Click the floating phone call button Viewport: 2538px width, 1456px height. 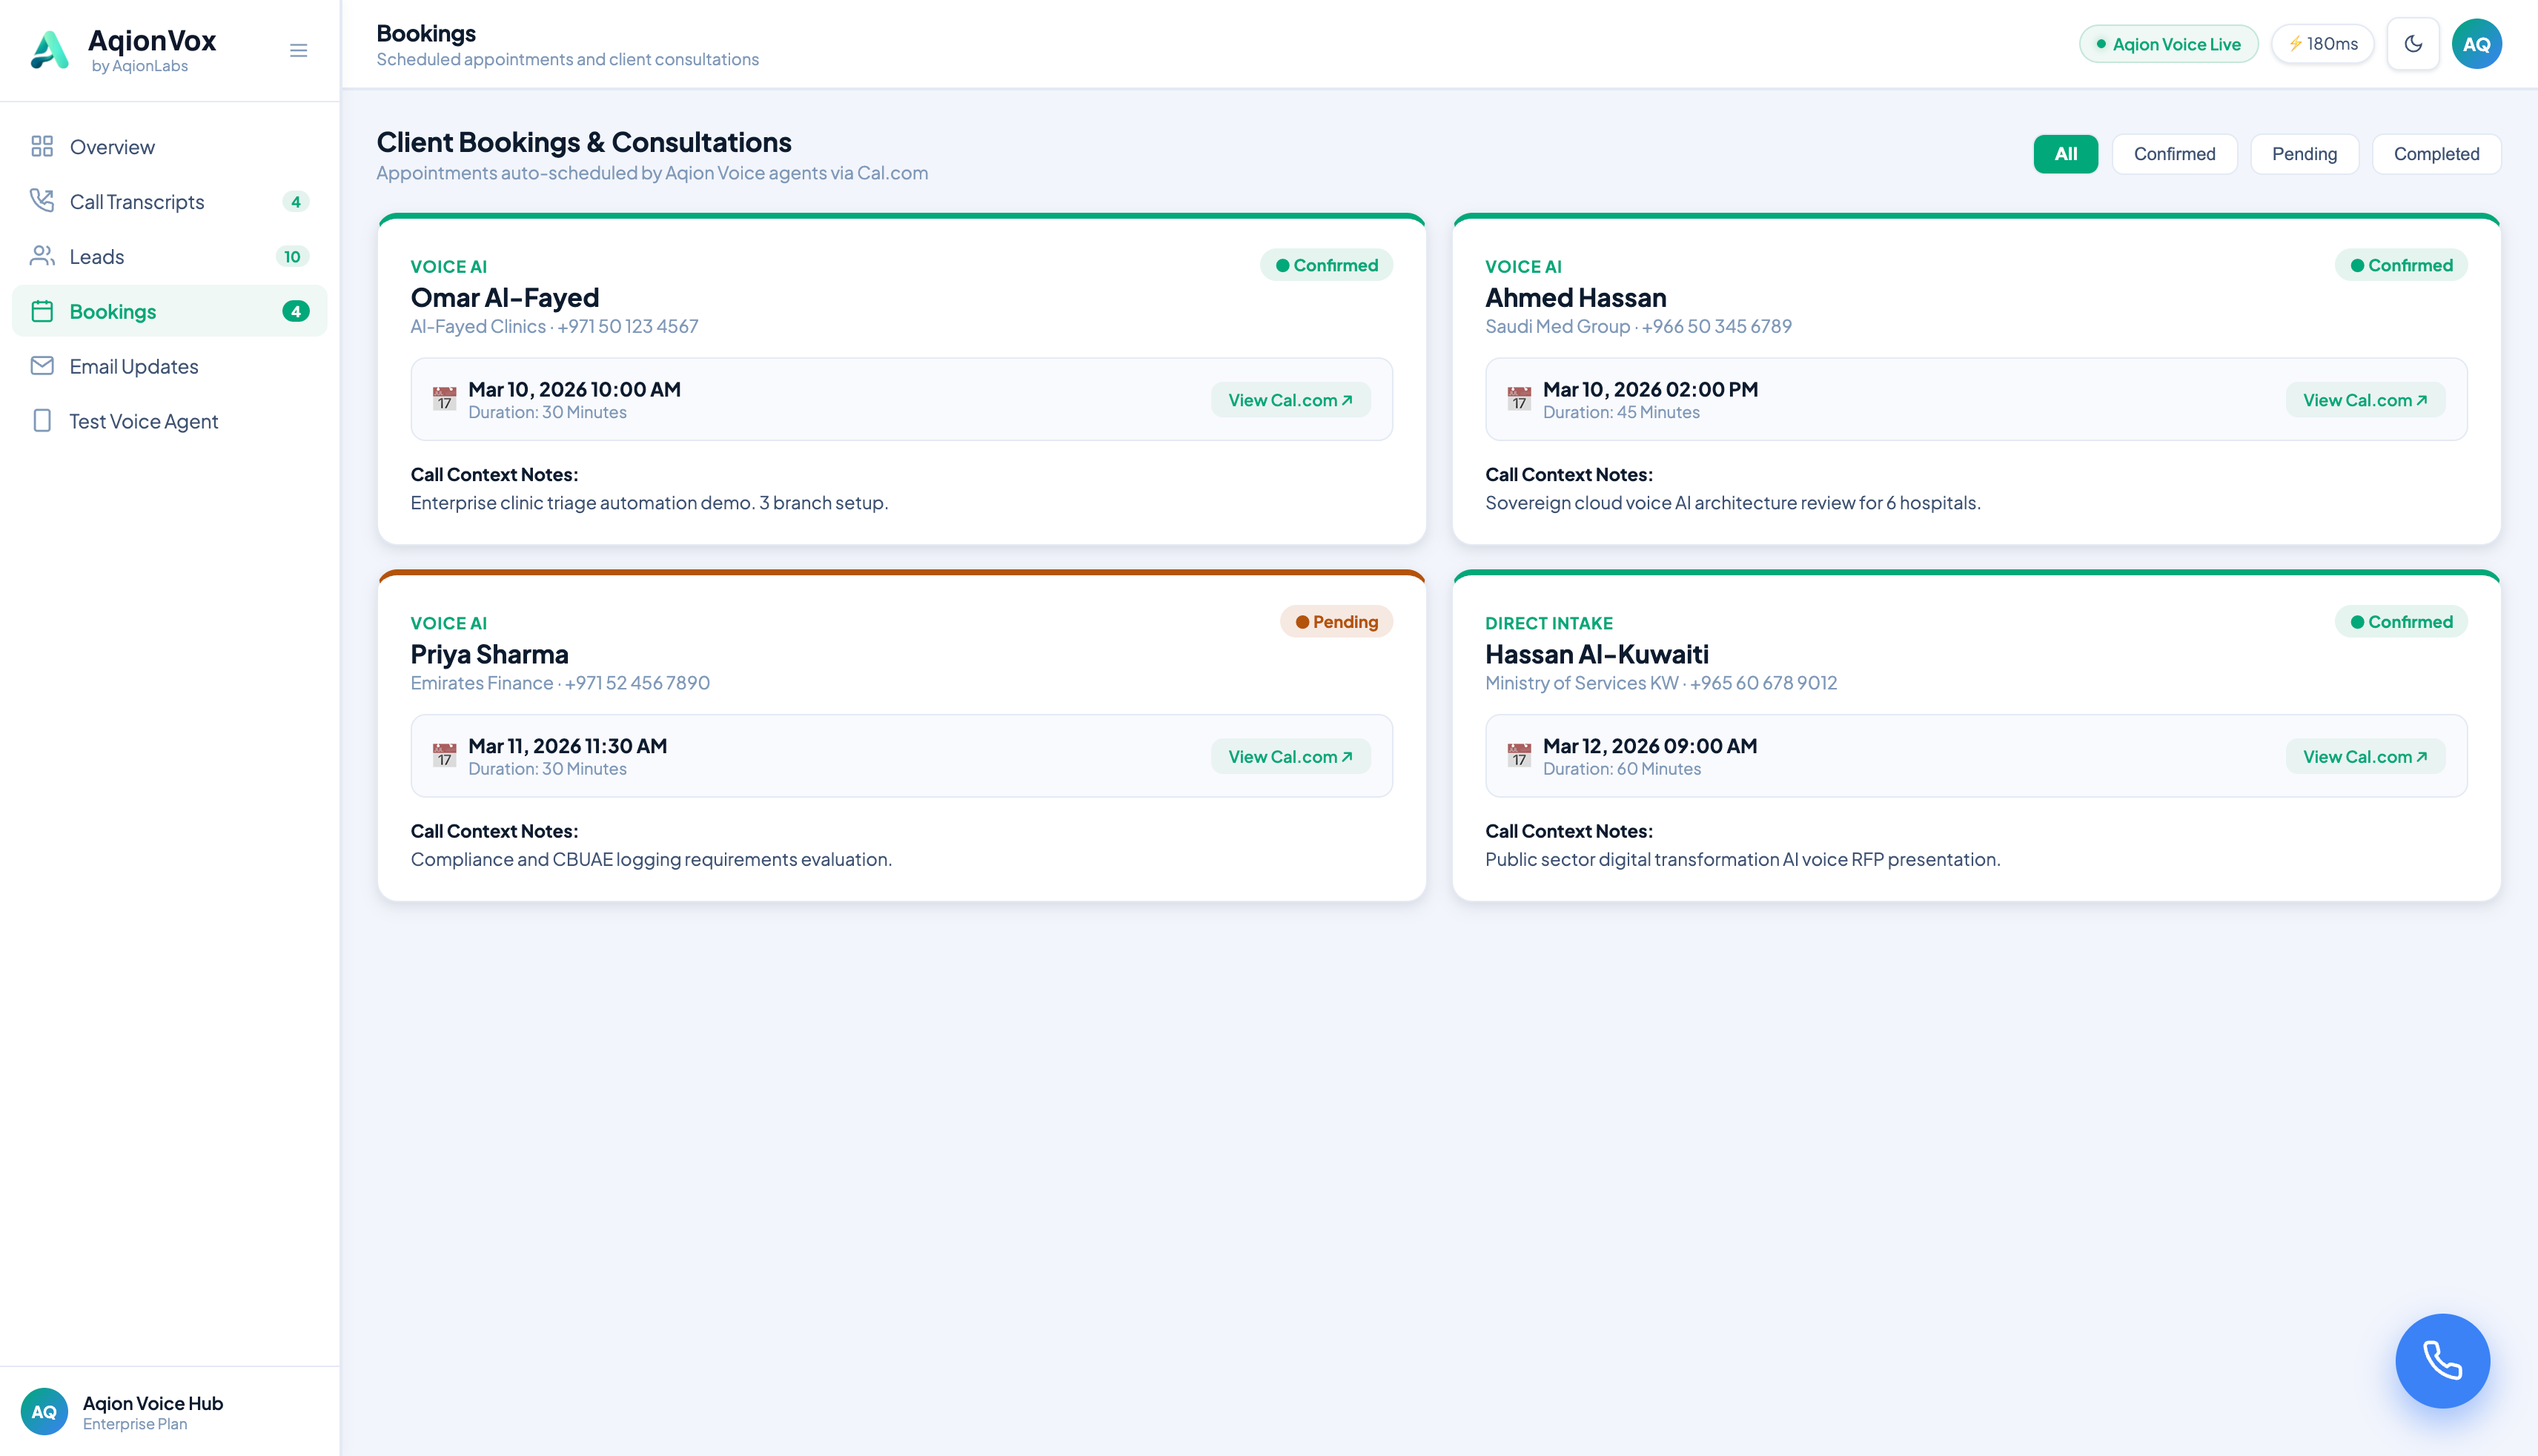click(2442, 1361)
